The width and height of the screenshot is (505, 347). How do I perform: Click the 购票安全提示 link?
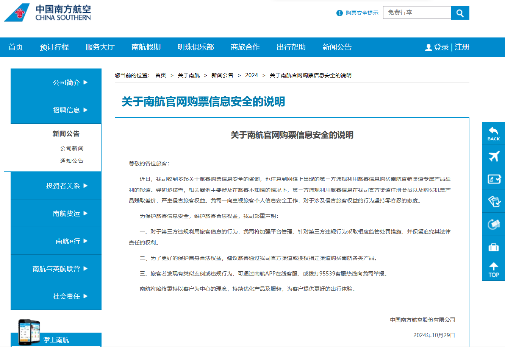(x=361, y=13)
